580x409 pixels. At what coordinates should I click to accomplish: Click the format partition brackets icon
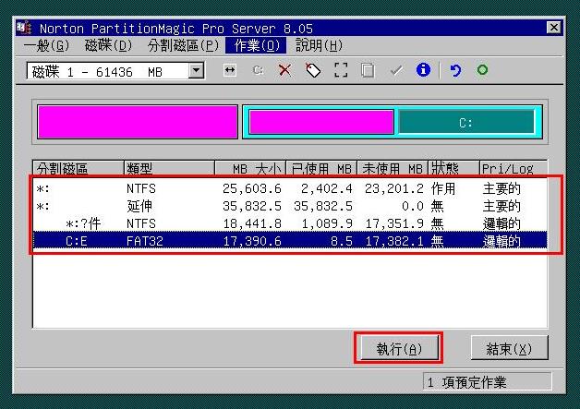pos(341,70)
